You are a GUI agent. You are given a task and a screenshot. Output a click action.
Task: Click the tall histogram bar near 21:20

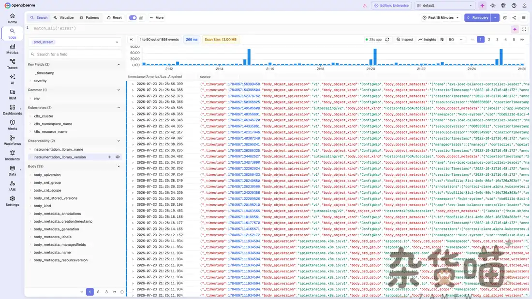coord(375,57)
